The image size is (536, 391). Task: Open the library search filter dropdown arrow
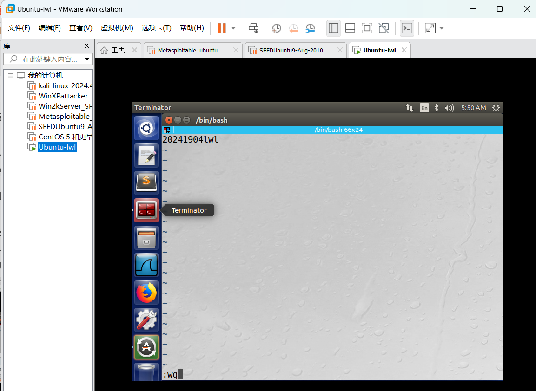87,59
